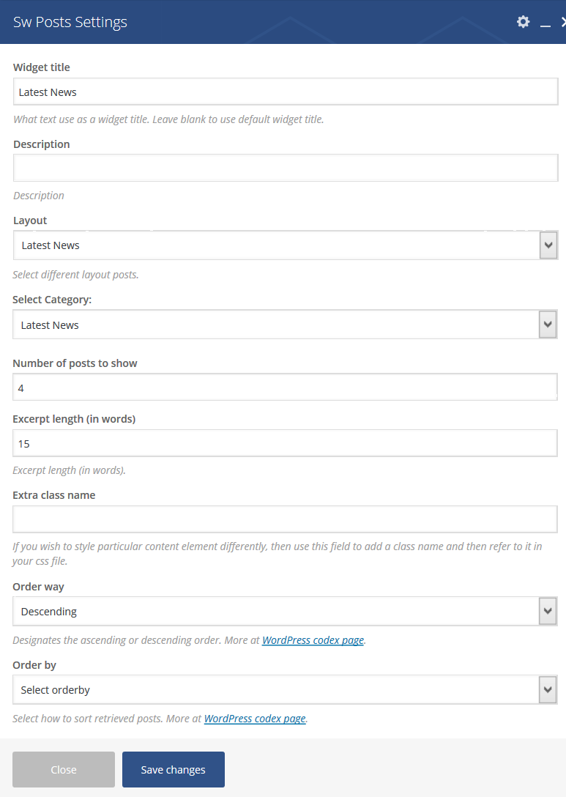Click the Layout dropdown arrow button
566x797 pixels.
pyautogui.click(x=548, y=245)
